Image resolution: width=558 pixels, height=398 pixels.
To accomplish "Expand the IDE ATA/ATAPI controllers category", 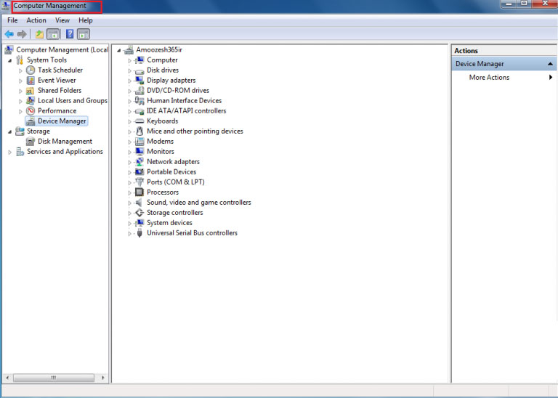I will [129, 111].
